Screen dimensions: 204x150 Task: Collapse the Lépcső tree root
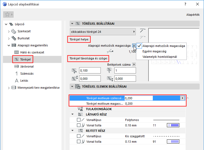[6, 24]
